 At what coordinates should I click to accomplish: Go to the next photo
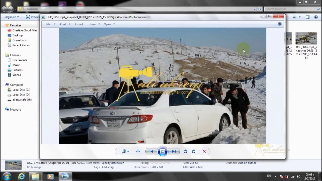174,151
